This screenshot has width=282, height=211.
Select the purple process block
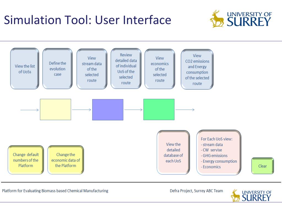tap(108, 110)
